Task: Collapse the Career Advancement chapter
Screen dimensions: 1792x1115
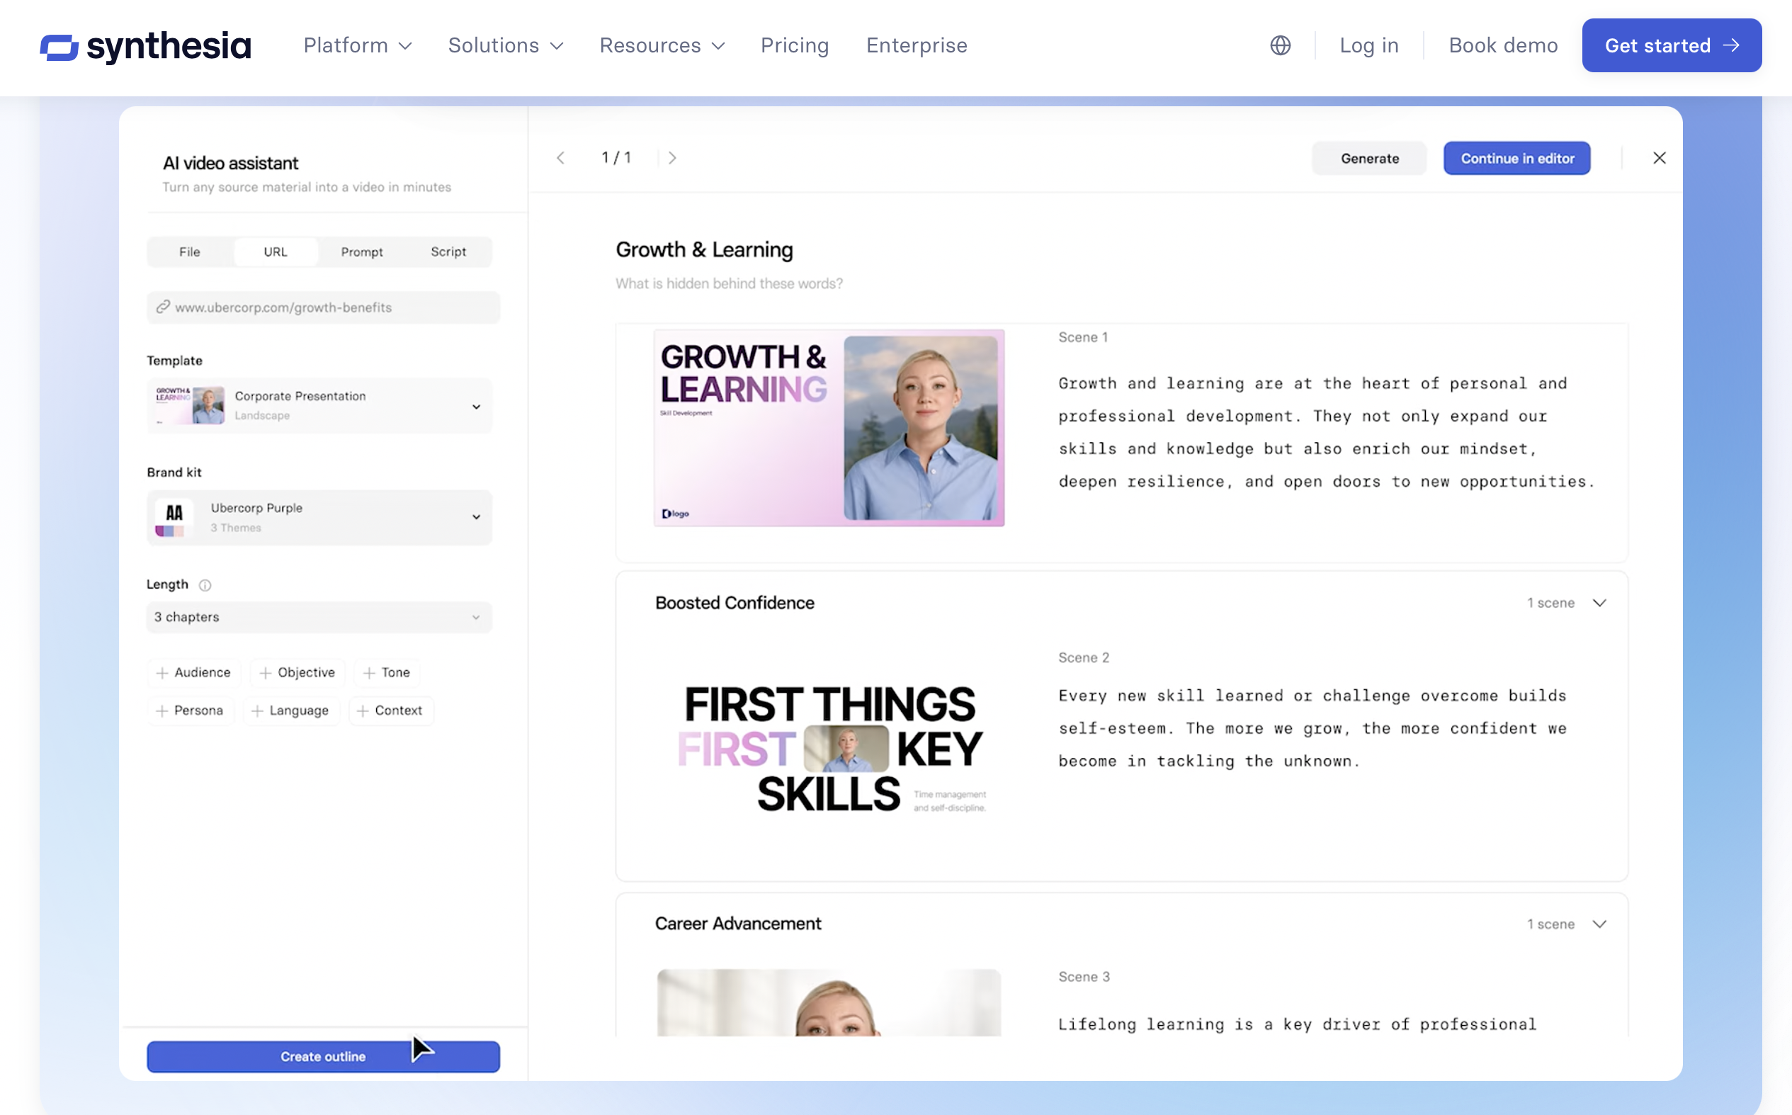Action: [1599, 924]
